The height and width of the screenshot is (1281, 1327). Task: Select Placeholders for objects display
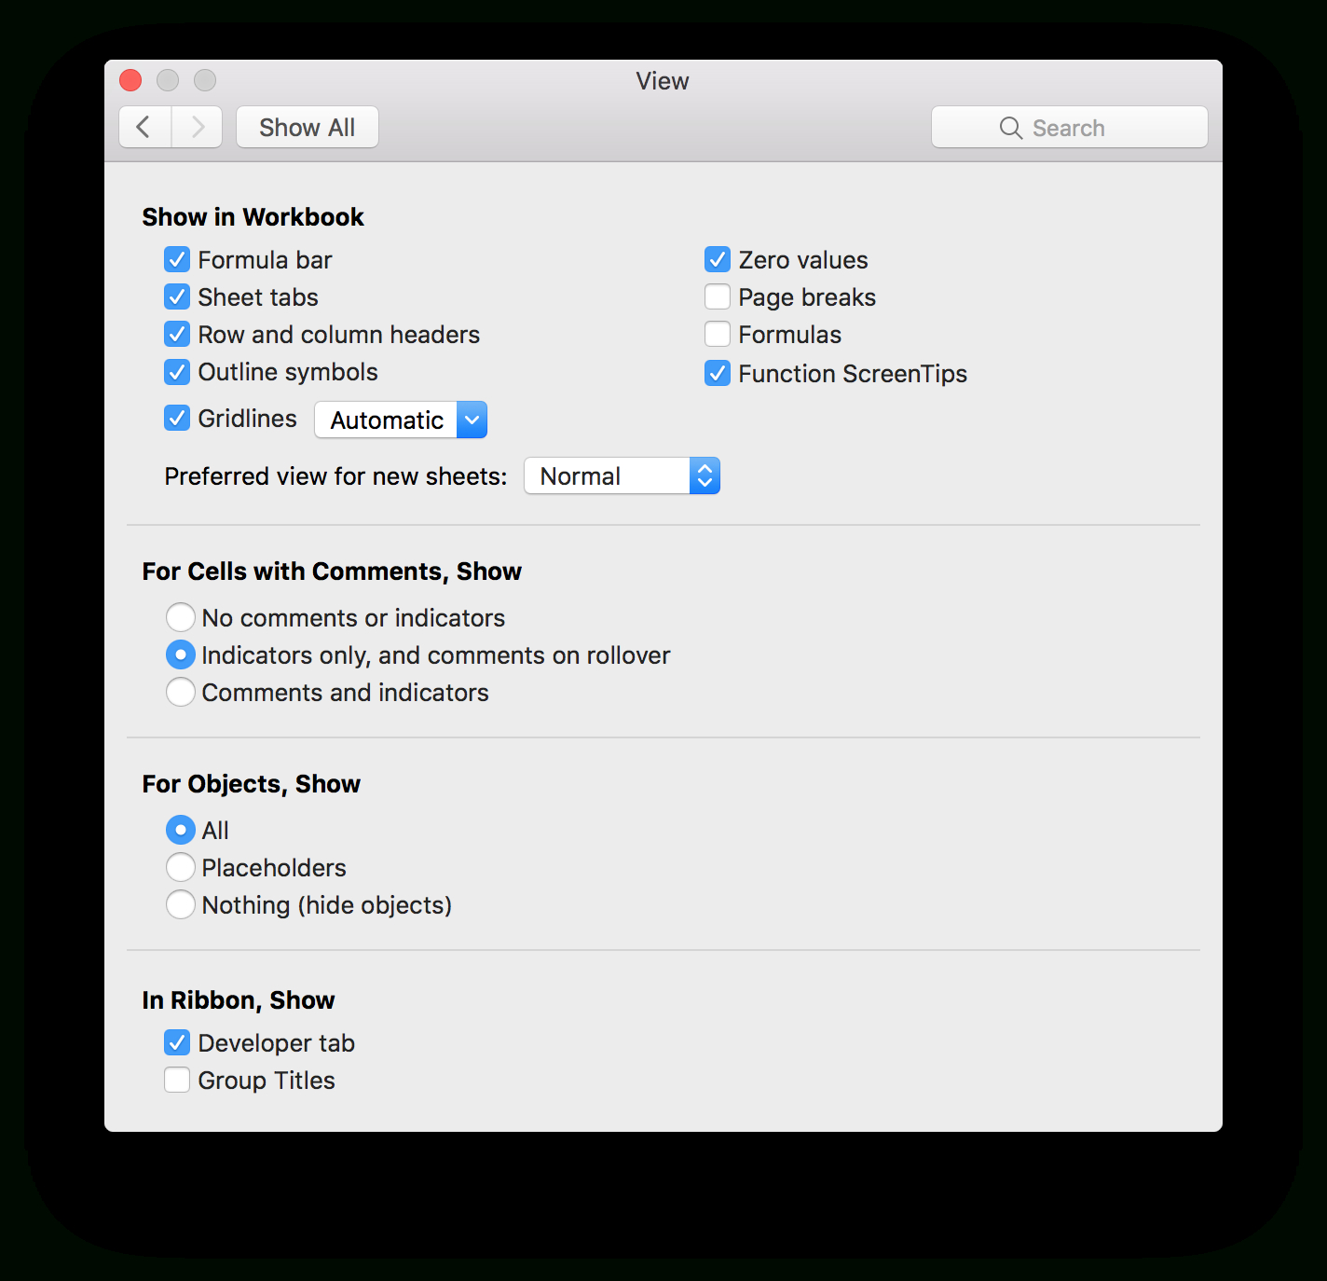click(x=181, y=867)
